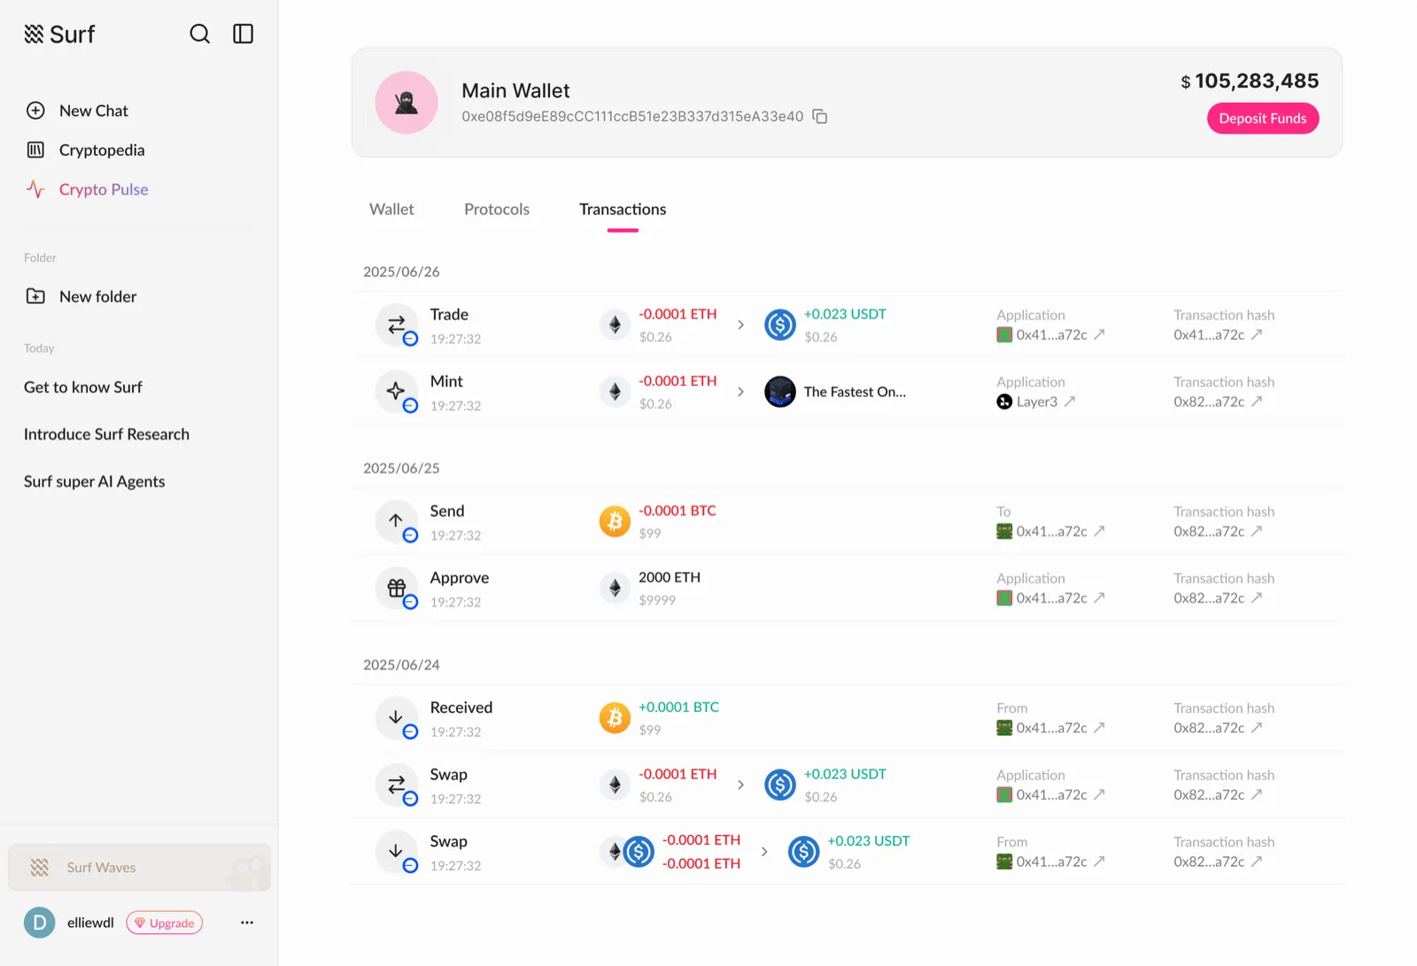Viewport: 1417px width, 966px height.
Task: Open Received row sender address link
Action: point(1051,728)
